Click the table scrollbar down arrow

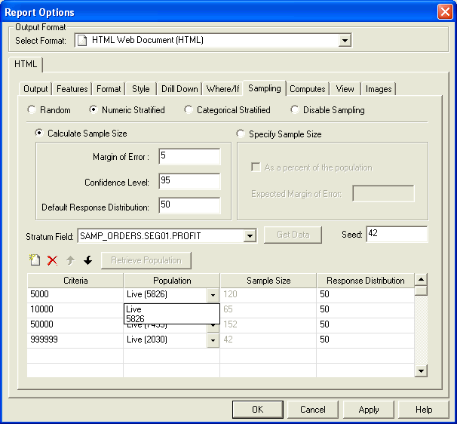tap(421, 371)
